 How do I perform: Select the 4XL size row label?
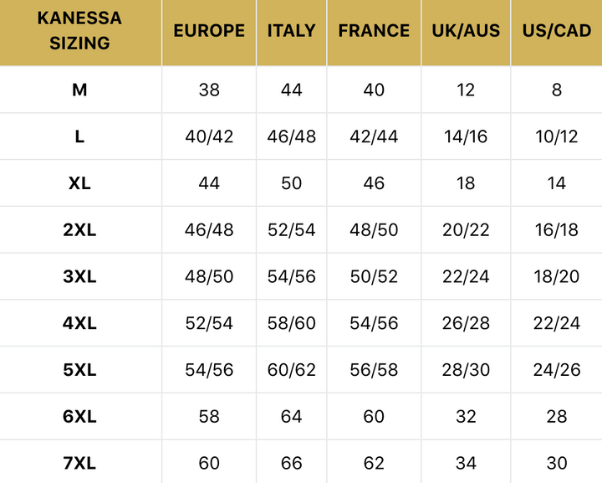click(x=79, y=323)
